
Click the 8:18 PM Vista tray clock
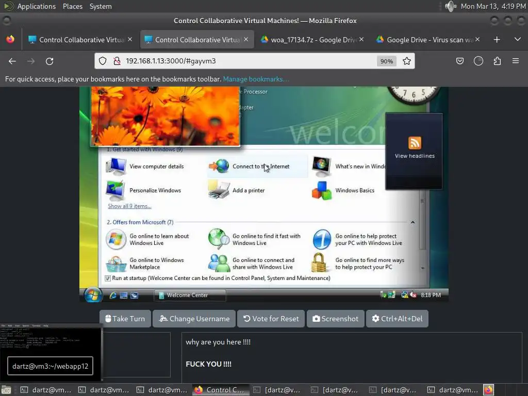(x=431, y=295)
